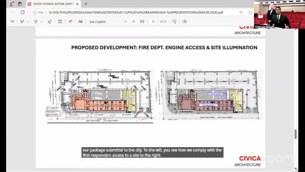Click the left fire access site plan
This screenshot has width=305, height=172.
[99, 96]
